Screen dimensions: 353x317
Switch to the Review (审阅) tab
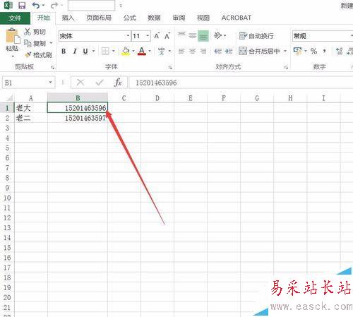point(179,18)
